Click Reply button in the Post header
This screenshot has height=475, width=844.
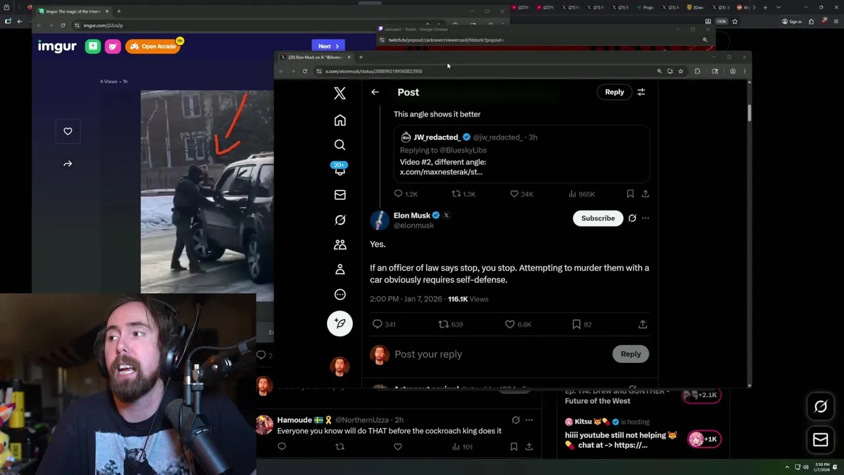[x=614, y=92]
